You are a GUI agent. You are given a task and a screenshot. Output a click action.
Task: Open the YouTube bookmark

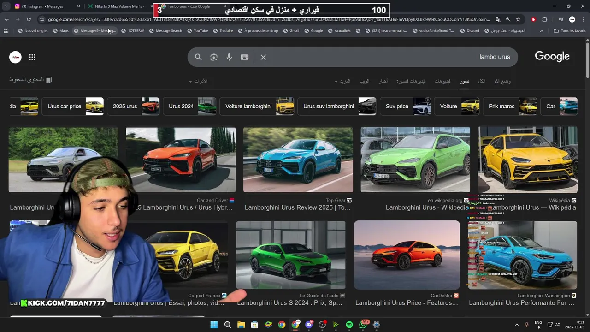pyautogui.click(x=197, y=31)
